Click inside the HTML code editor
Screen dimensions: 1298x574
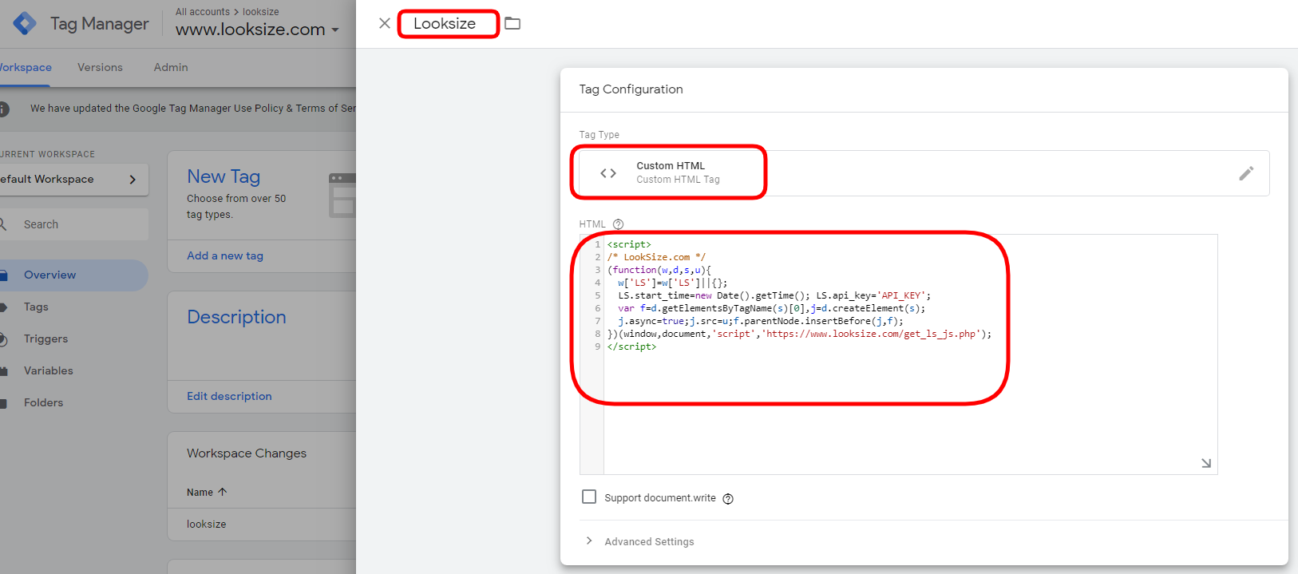[910, 354]
